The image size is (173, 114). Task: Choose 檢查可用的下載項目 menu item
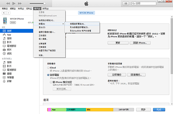pos(49,51)
